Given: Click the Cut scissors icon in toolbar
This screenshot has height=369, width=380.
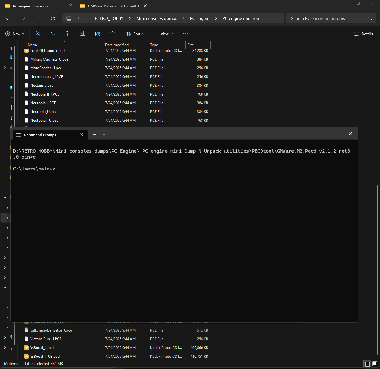Looking at the screenshot, I should 38,34.
